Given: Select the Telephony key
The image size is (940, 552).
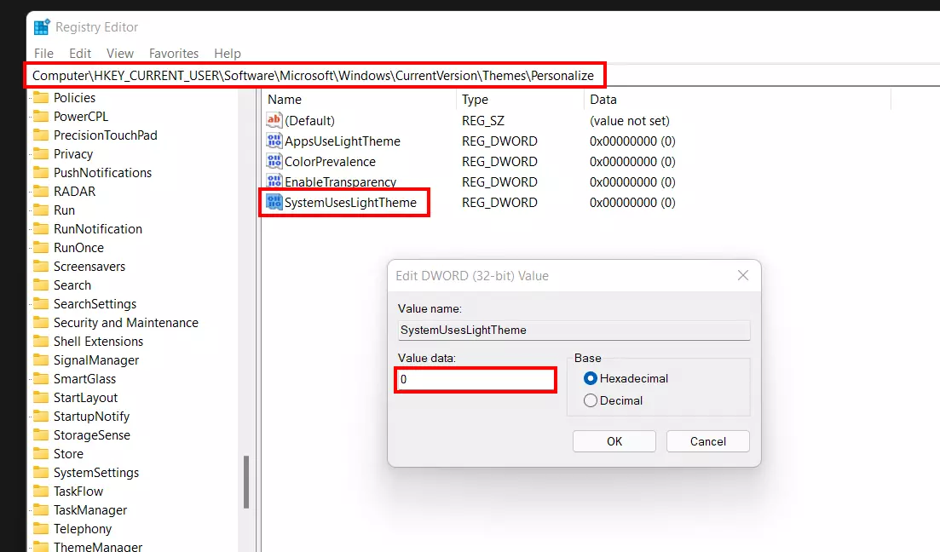Looking at the screenshot, I should (82, 528).
